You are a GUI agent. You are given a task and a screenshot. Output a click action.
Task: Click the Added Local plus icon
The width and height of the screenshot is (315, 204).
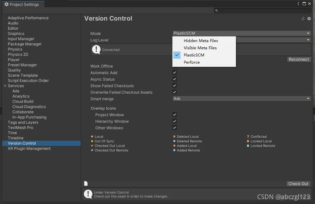click(174, 146)
